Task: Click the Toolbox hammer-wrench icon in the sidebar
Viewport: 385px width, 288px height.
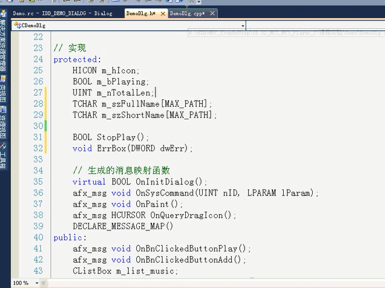Action: (3, 146)
